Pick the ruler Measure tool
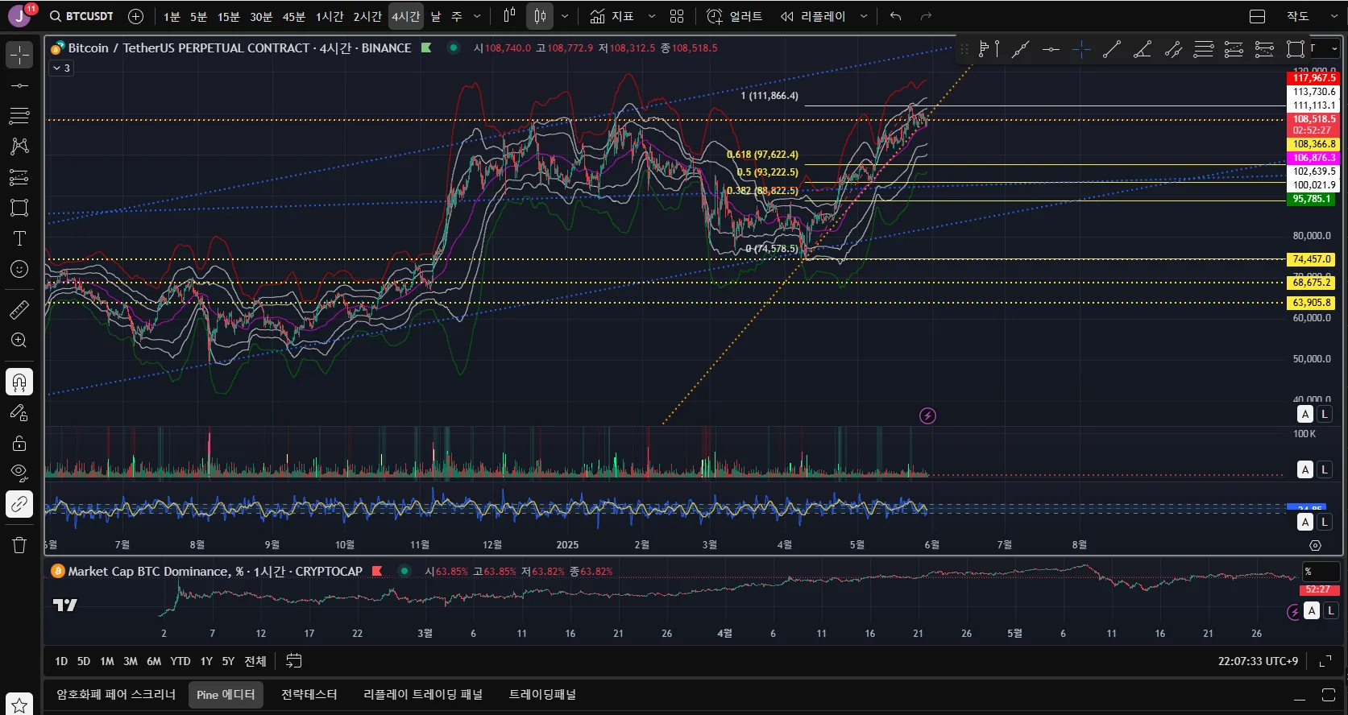The image size is (1348, 715). [x=19, y=310]
